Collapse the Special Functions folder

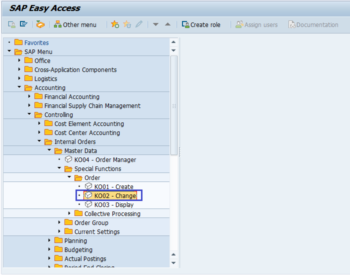coord(59,168)
